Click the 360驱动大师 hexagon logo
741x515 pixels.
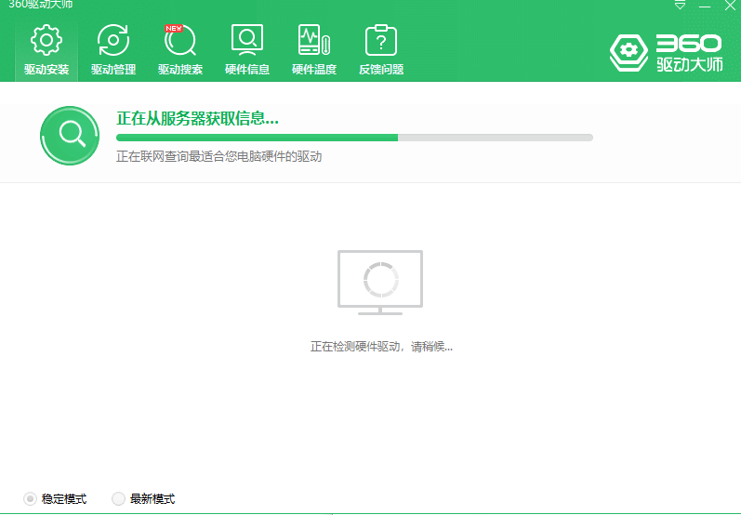(x=629, y=52)
